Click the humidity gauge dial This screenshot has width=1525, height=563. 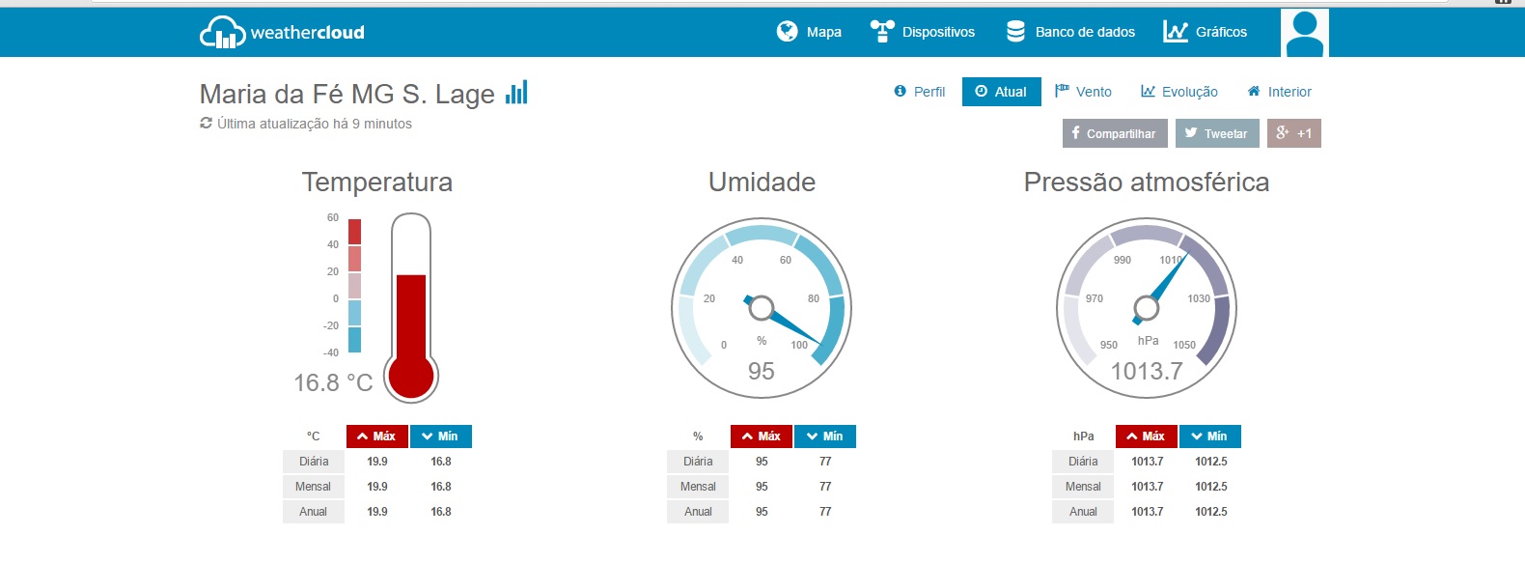pyautogui.click(x=762, y=308)
